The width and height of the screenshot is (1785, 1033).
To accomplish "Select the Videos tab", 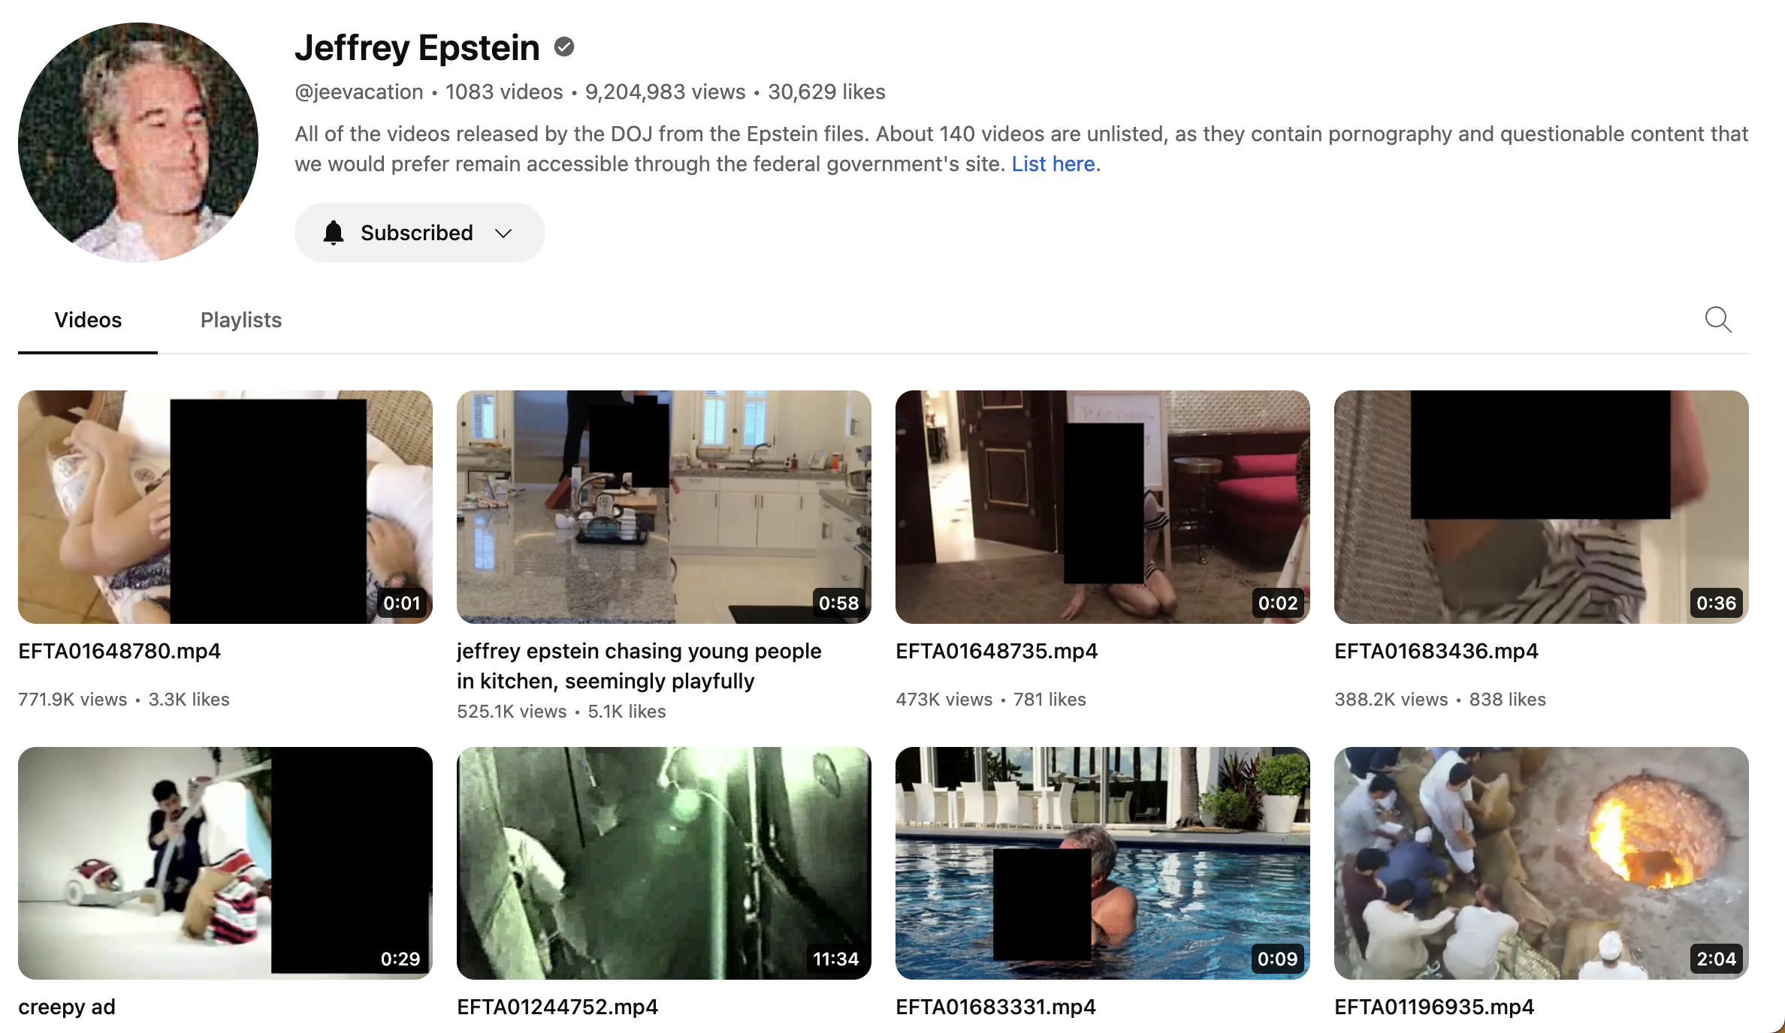I will coord(88,320).
